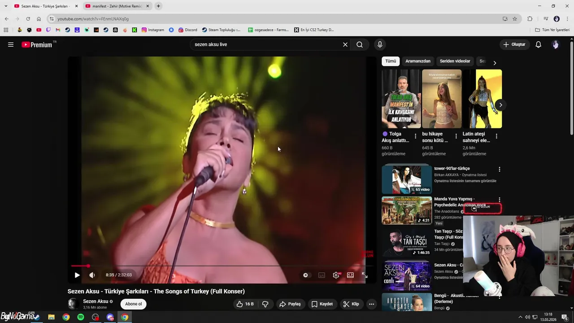
Task: Select the Seriden videolar chip
Action: [455, 61]
